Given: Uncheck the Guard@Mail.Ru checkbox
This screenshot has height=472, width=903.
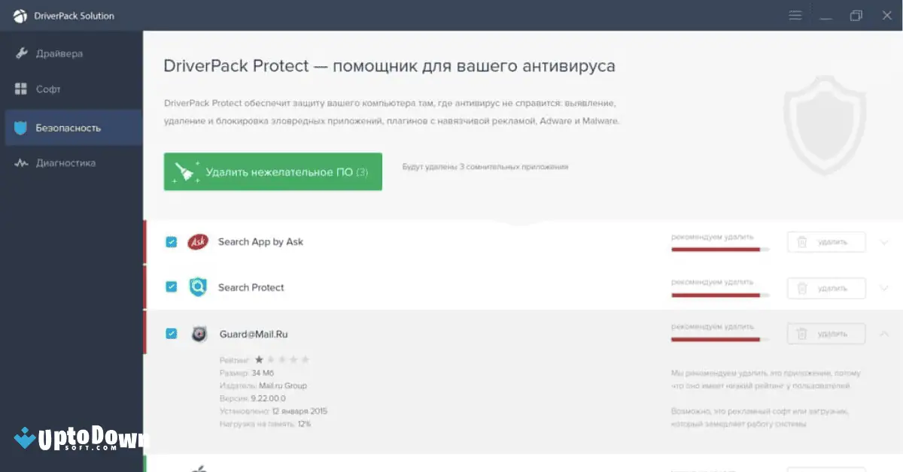Looking at the screenshot, I should [x=171, y=333].
